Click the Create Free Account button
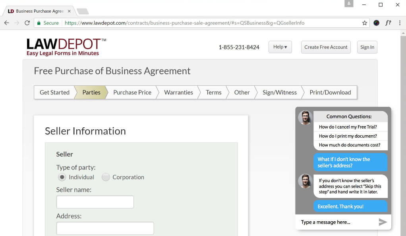Image resolution: width=406 pixels, height=236 pixels. point(326,47)
